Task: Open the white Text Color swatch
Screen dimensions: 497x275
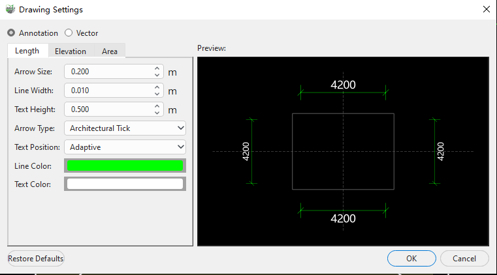Action: [125, 184]
